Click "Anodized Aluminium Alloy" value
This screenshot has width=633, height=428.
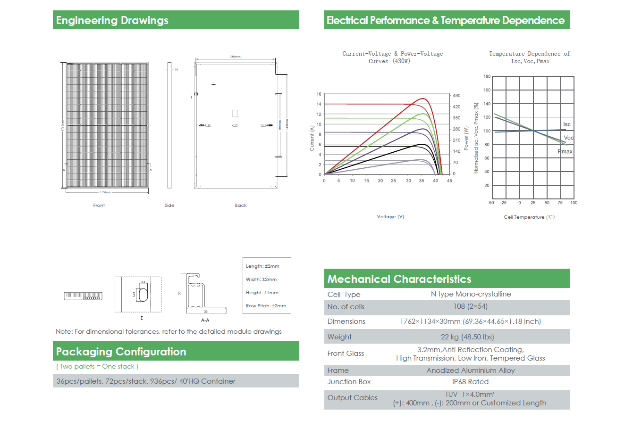coord(471,370)
